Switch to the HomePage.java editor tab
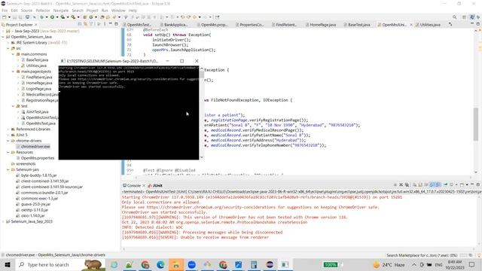 [321, 25]
